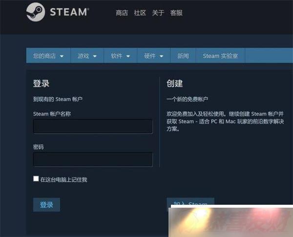Open the 客服 support link
Image resolution: width=293 pixels, height=237 pixels.
click(x=176, y=13)
